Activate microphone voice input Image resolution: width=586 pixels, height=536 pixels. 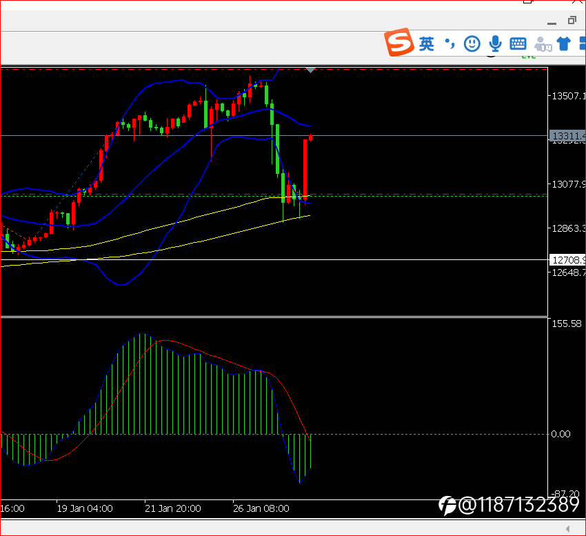(495, 43)
